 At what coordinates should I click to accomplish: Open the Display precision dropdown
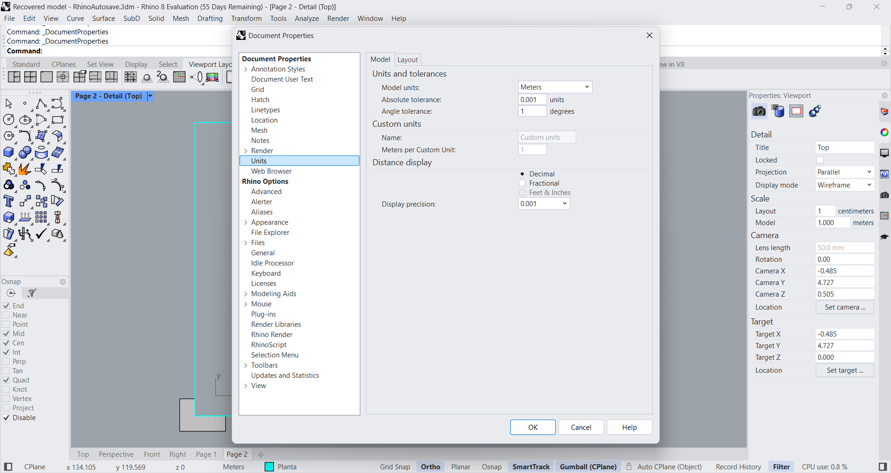544,204
